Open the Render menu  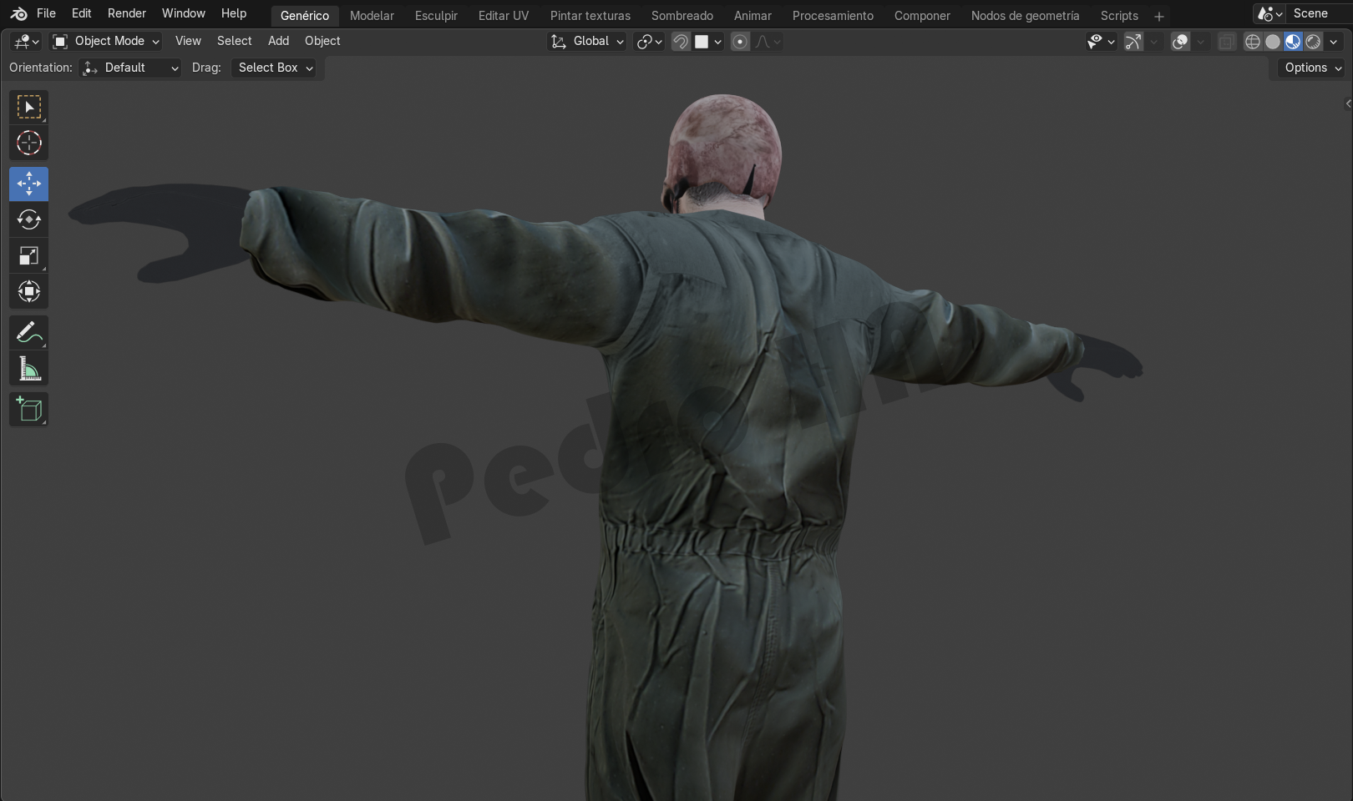(x=126, y=13)
